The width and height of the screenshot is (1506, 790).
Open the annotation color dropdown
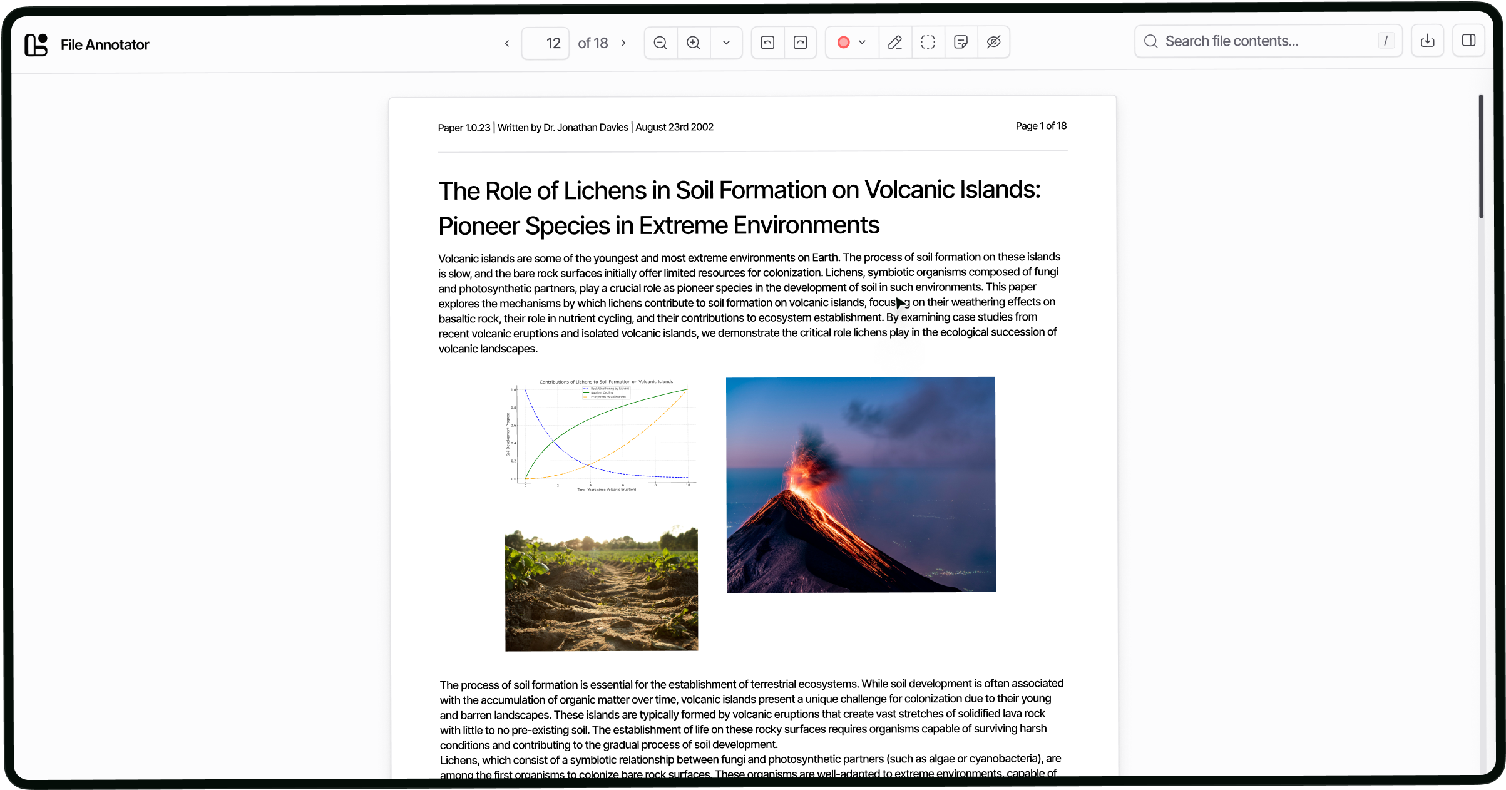click(862, 43)
